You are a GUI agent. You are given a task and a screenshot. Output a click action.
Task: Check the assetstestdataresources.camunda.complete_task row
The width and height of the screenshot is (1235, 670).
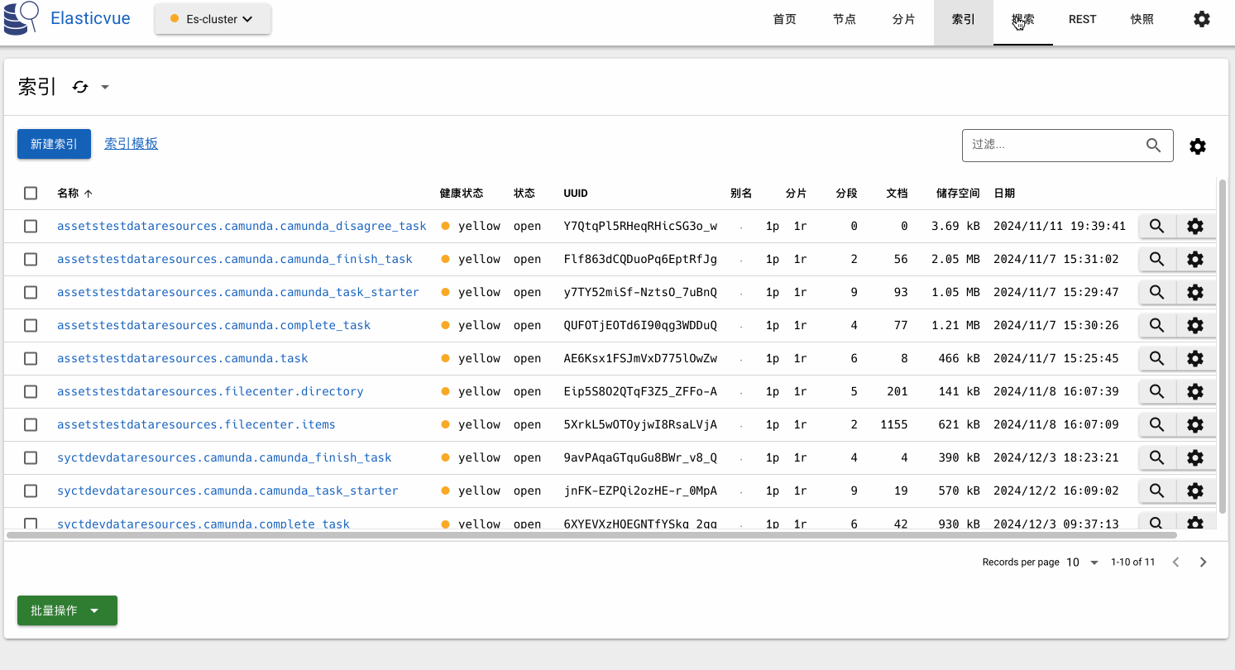pyautogui.click(x=31, y=325)
